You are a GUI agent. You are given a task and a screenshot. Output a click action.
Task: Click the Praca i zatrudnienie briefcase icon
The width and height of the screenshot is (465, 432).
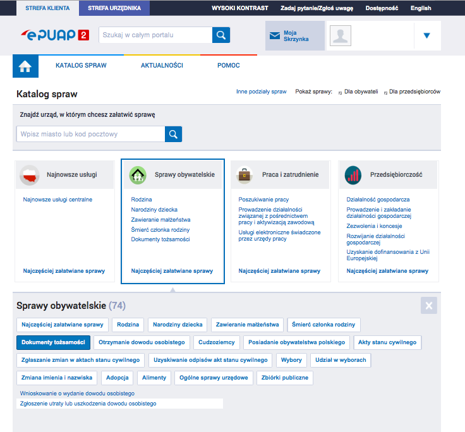click(245, 175)
